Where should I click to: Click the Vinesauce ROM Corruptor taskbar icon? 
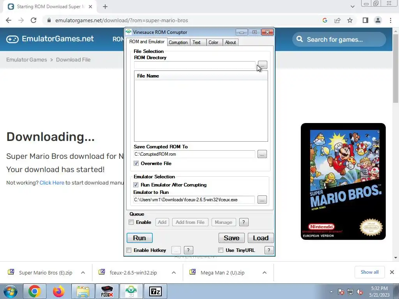[131, 291]
